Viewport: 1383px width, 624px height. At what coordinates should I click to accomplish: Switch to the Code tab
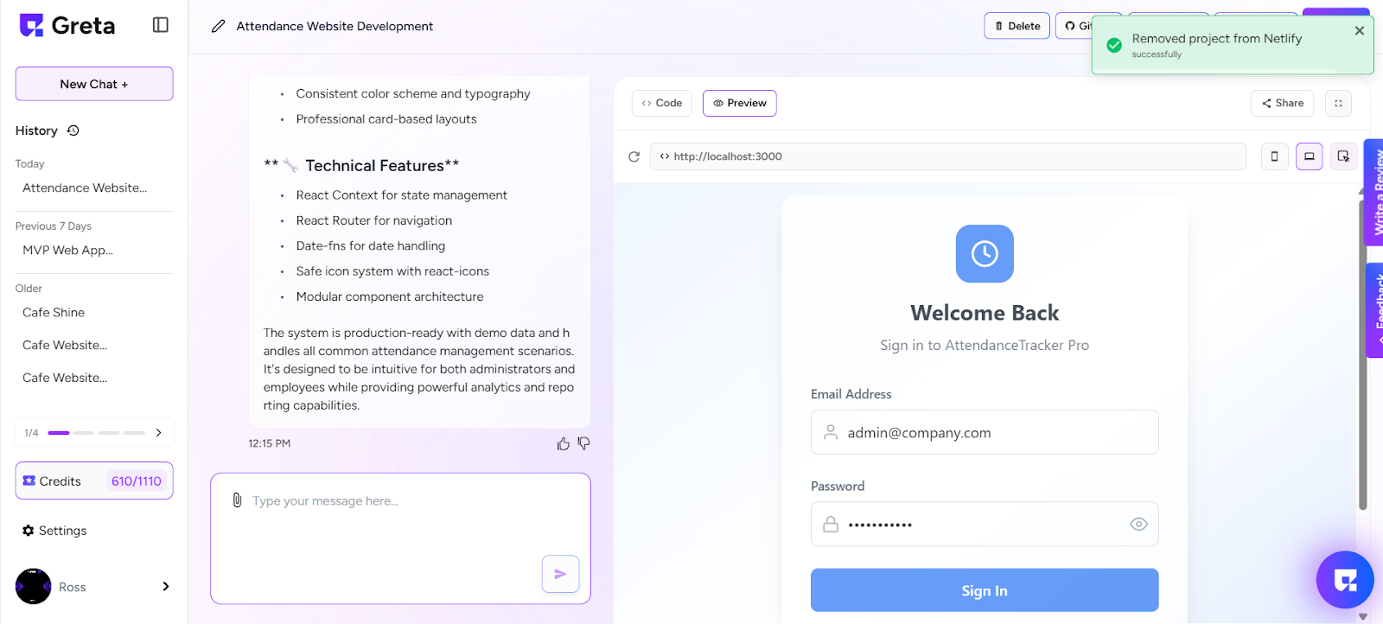662,103
